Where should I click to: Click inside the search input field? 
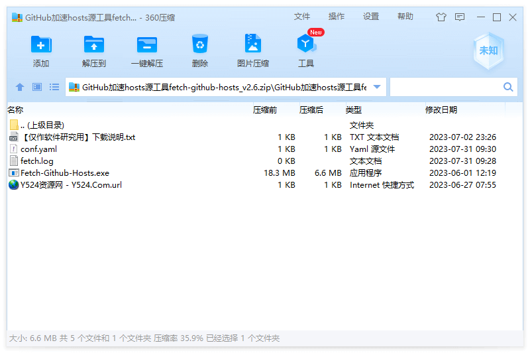click(446, 87)
